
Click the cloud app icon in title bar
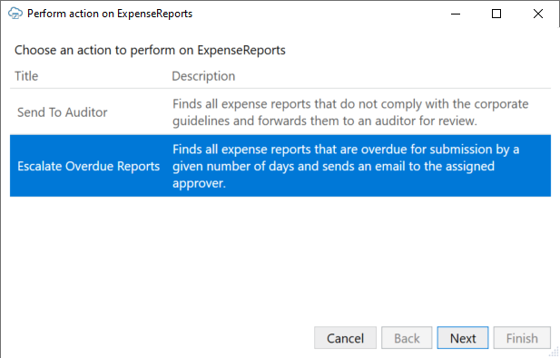[x=15, y=14]
